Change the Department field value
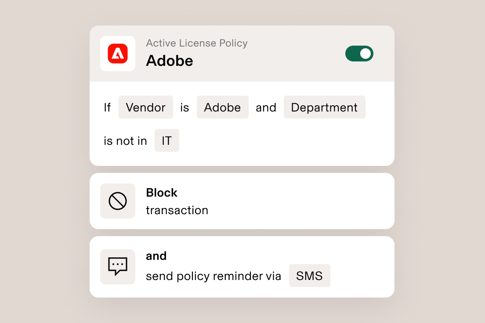485x323 pixels. 324,107
